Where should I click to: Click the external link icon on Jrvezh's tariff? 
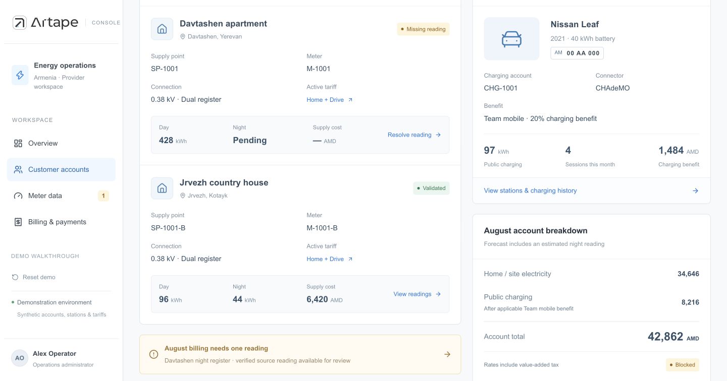350,259
